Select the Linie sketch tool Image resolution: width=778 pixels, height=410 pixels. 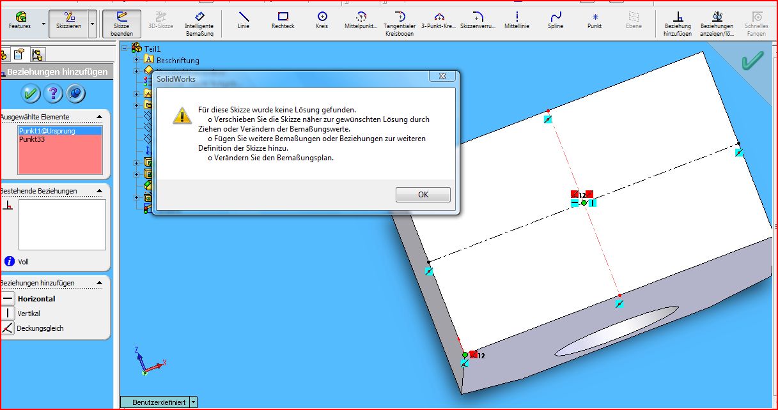(x=243, y=20)
